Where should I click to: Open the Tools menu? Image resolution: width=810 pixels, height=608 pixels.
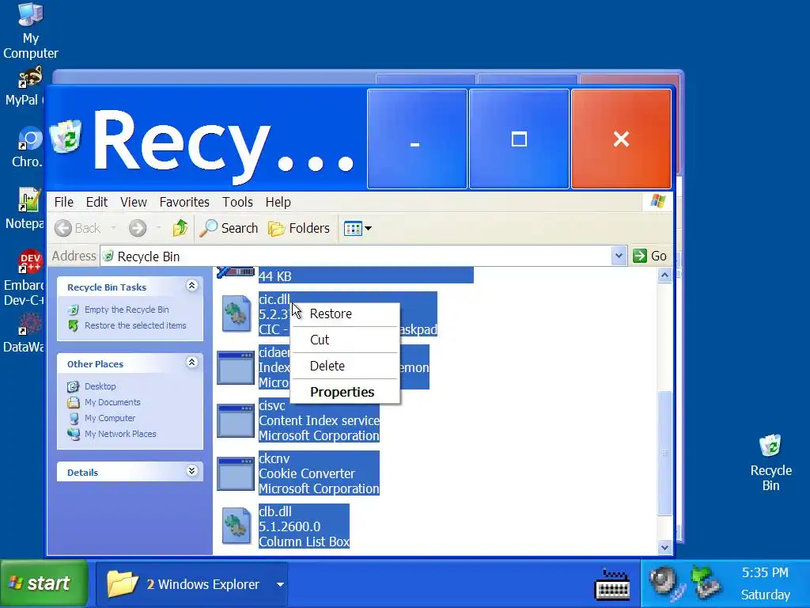[x=237, y=202]
